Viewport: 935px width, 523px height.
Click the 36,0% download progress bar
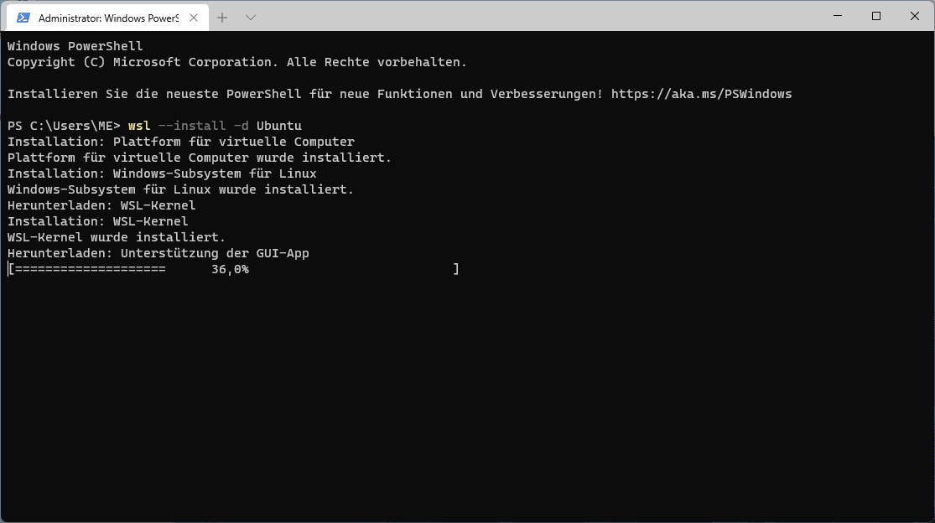233,269
